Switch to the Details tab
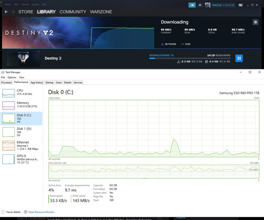 [68, 83]
